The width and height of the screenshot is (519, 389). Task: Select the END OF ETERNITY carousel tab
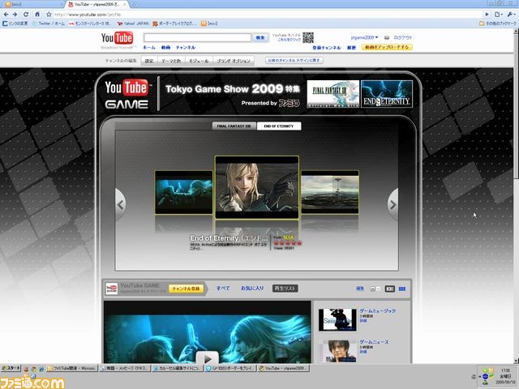pyautogui.click(x=279, y=126)
